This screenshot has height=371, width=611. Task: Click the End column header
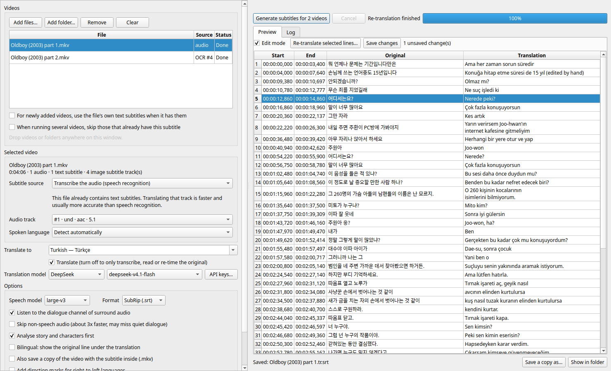pyautogui.click(x=310, y=56)
